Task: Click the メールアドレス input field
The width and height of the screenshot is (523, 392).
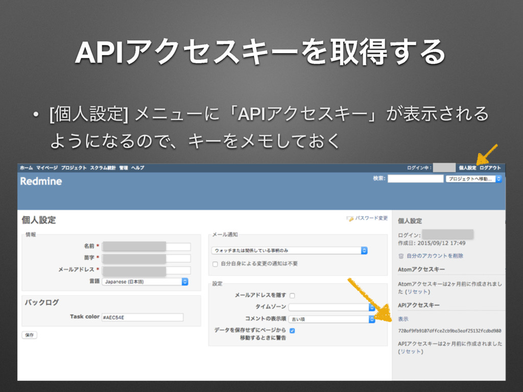Action: [x=147, y=270]
